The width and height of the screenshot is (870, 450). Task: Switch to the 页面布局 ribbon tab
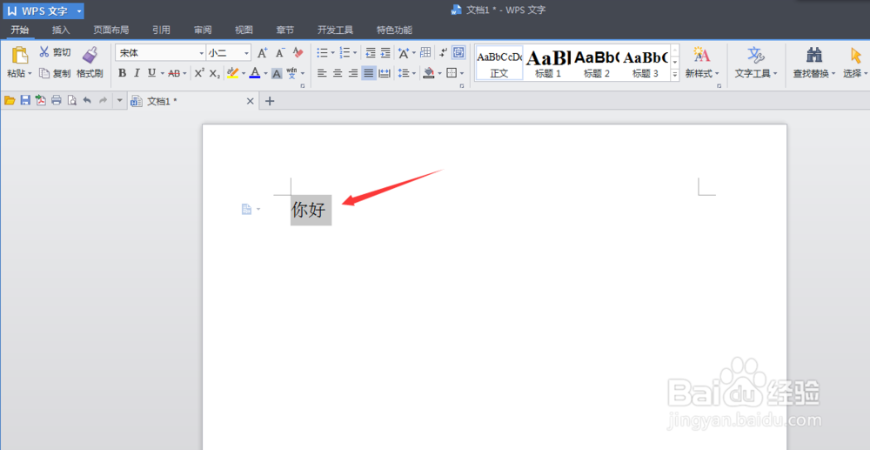click(x=111, y=30)
